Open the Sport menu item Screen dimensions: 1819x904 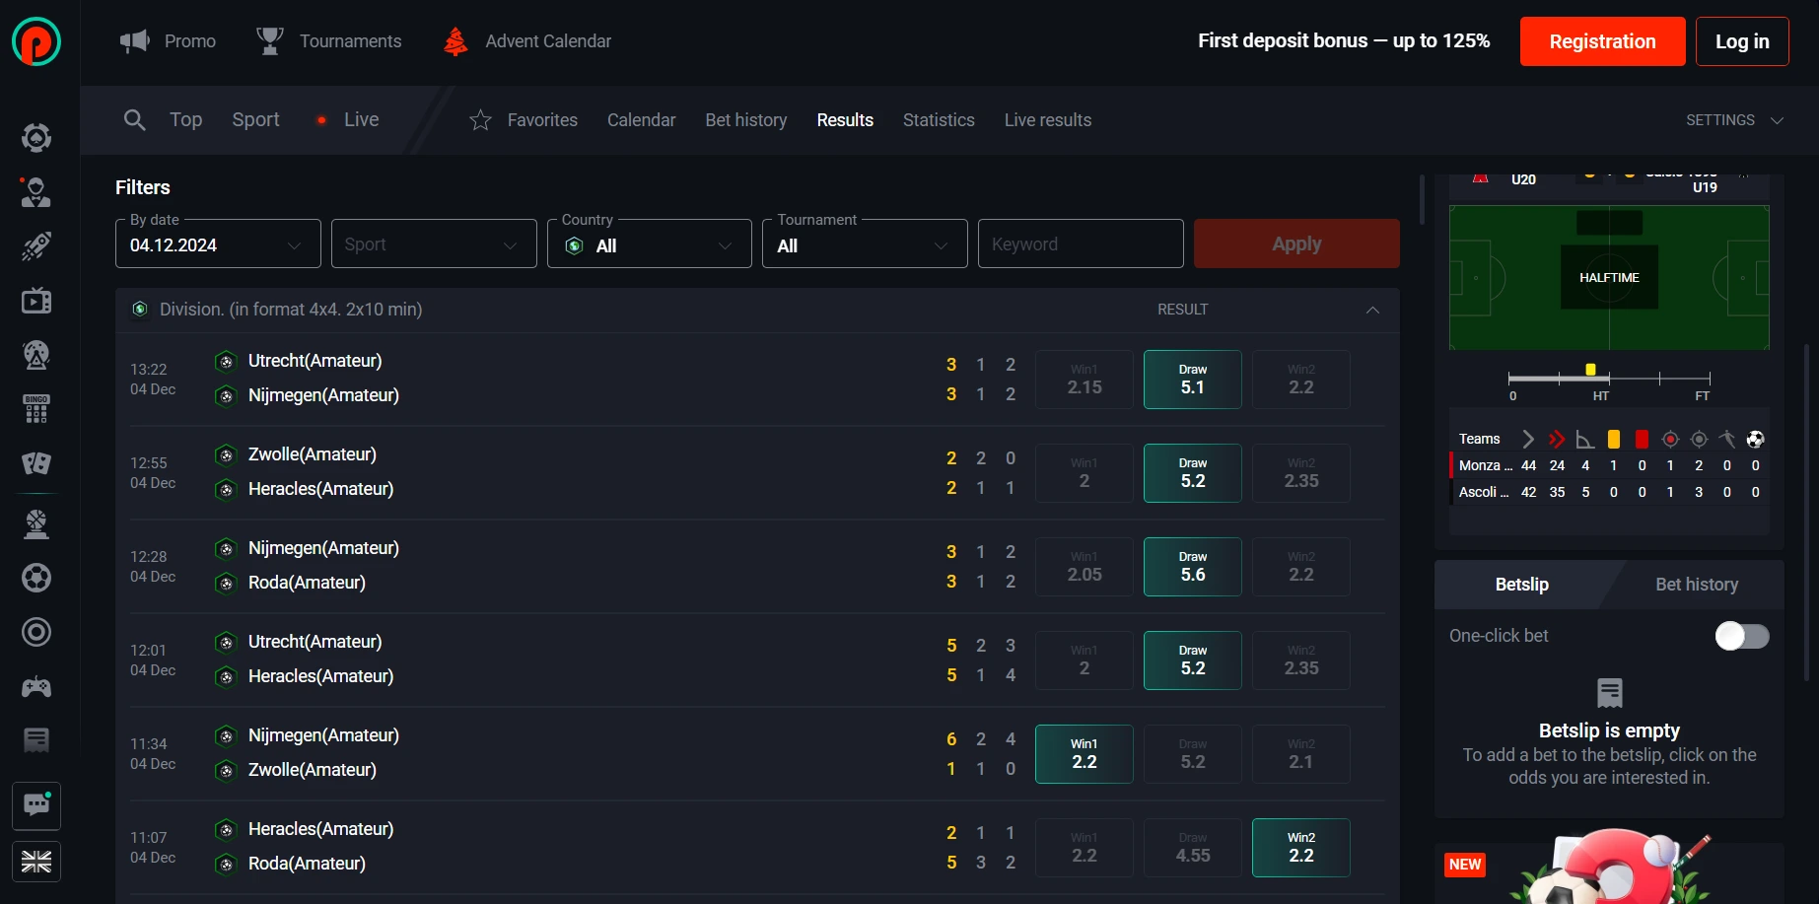(x=256, y=119)
